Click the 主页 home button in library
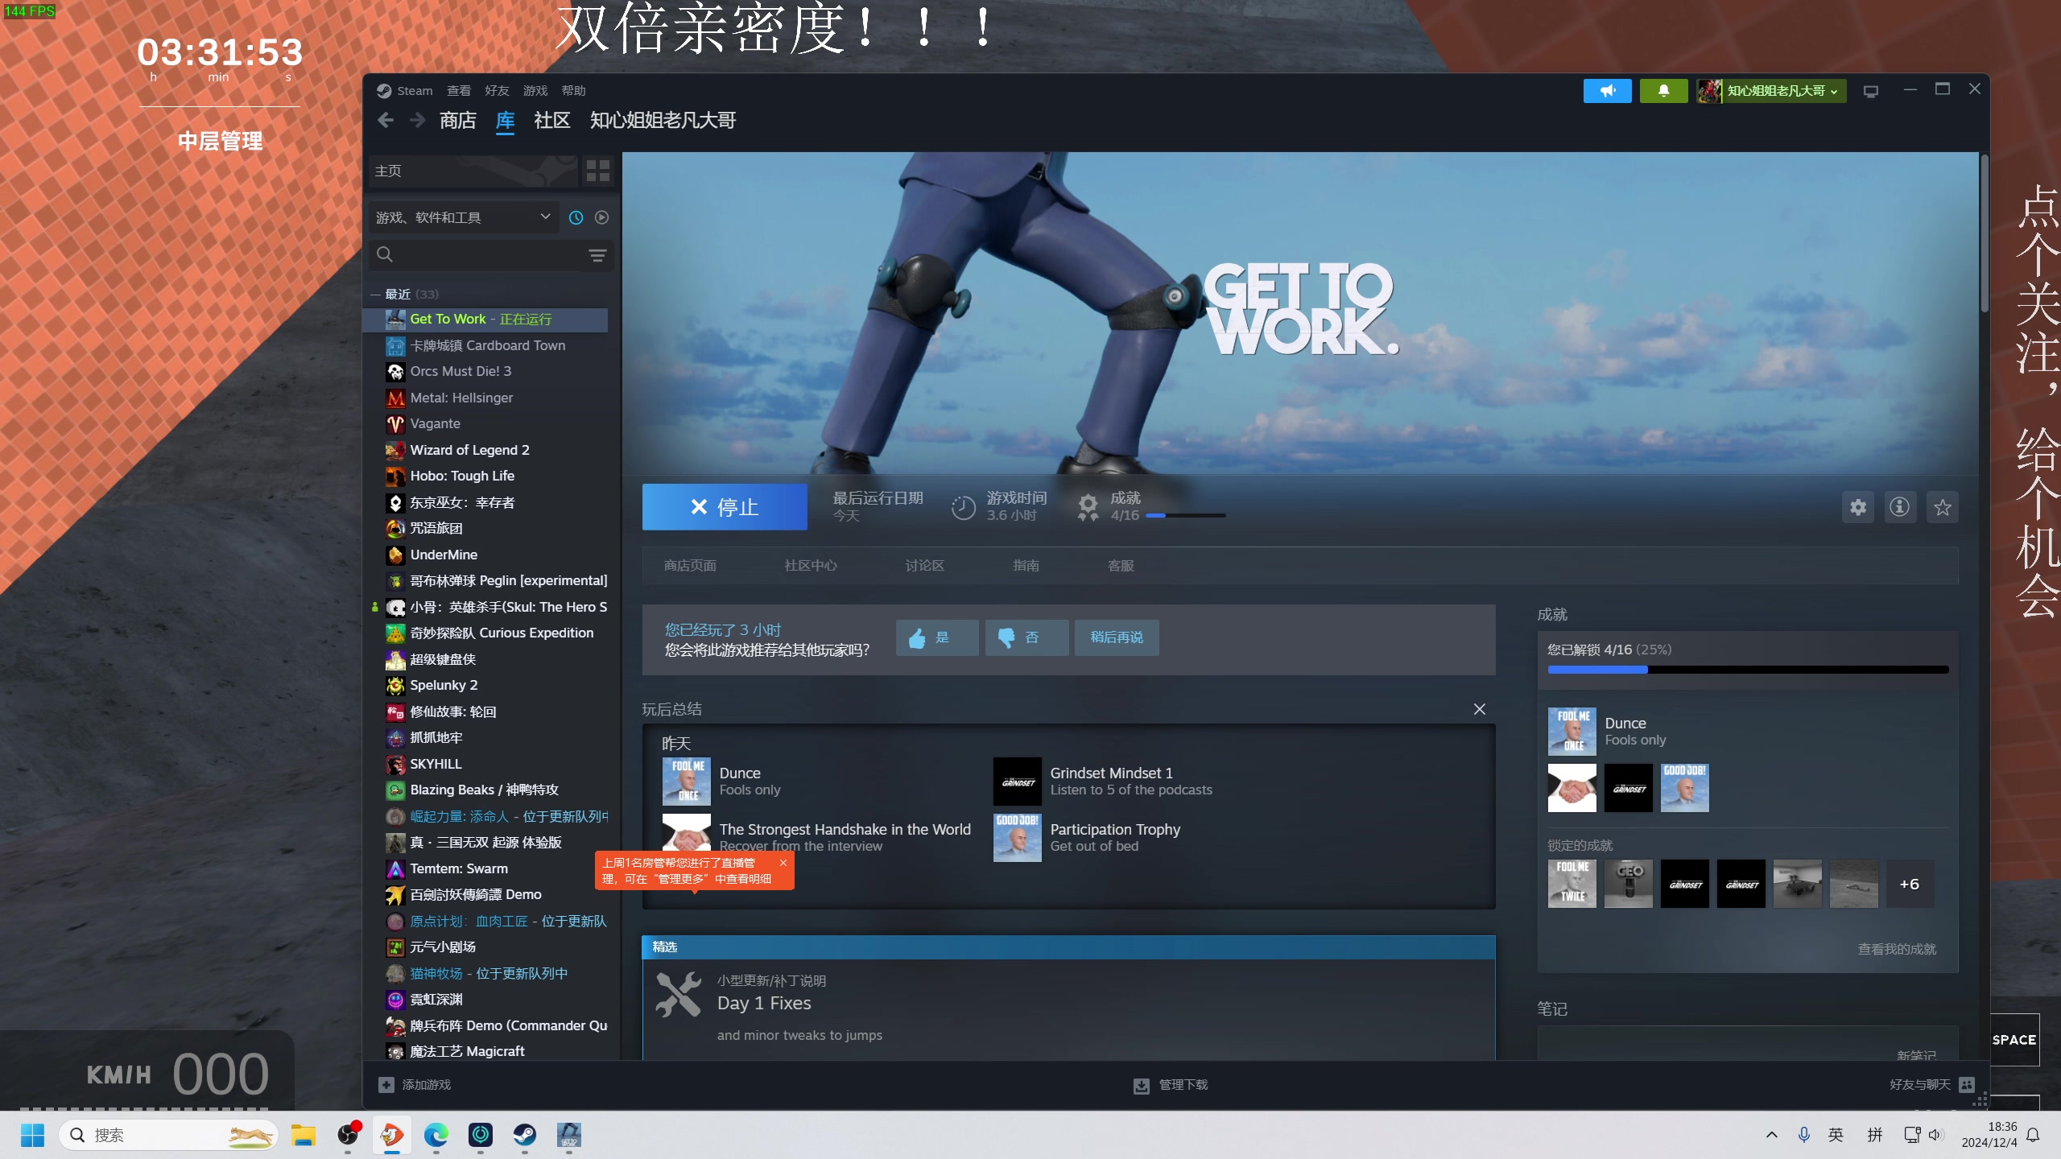 (x=473, y=171)
